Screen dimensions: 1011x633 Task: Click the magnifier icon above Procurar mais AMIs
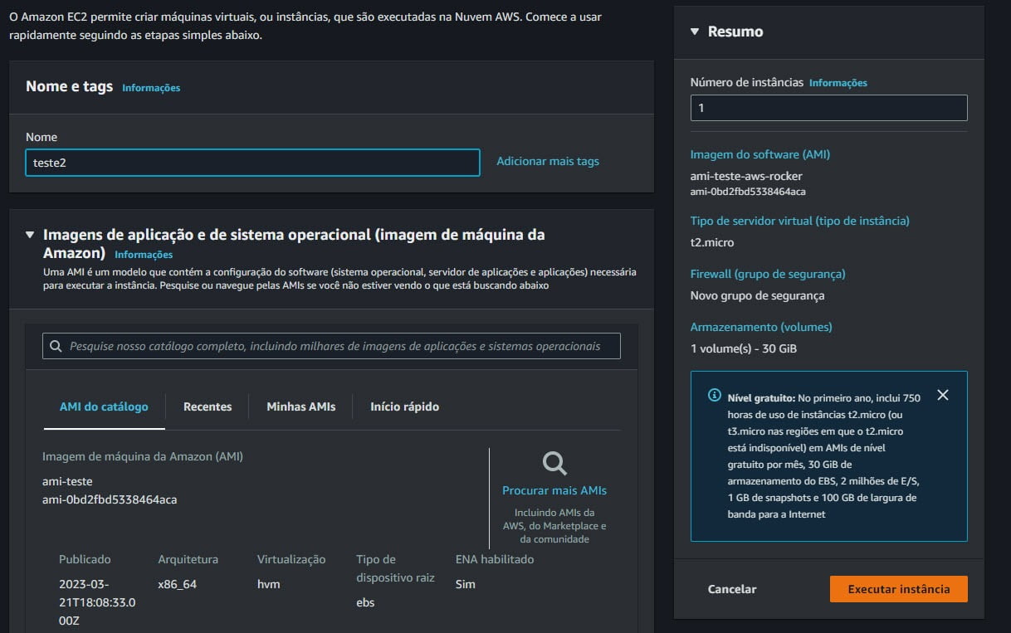pos(554,464)
